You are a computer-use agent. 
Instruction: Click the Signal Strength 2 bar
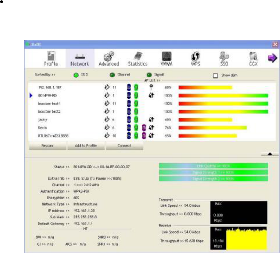coord(213,178)
